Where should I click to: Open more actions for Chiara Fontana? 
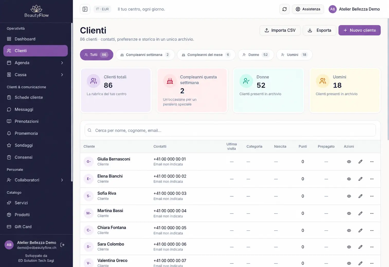point(372,231)
